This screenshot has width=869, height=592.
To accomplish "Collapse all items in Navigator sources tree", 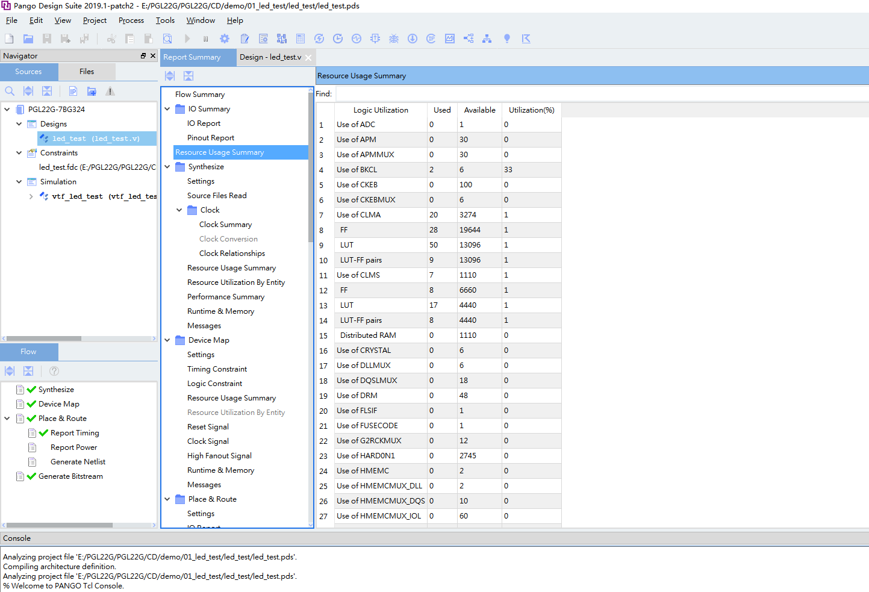I will (47, 92).
